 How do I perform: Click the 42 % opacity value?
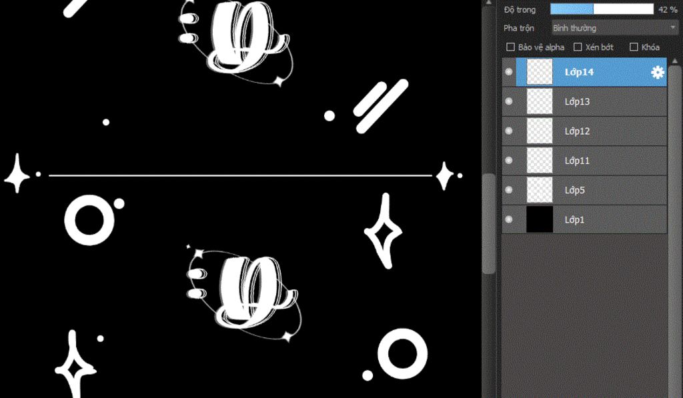point(668,9)
